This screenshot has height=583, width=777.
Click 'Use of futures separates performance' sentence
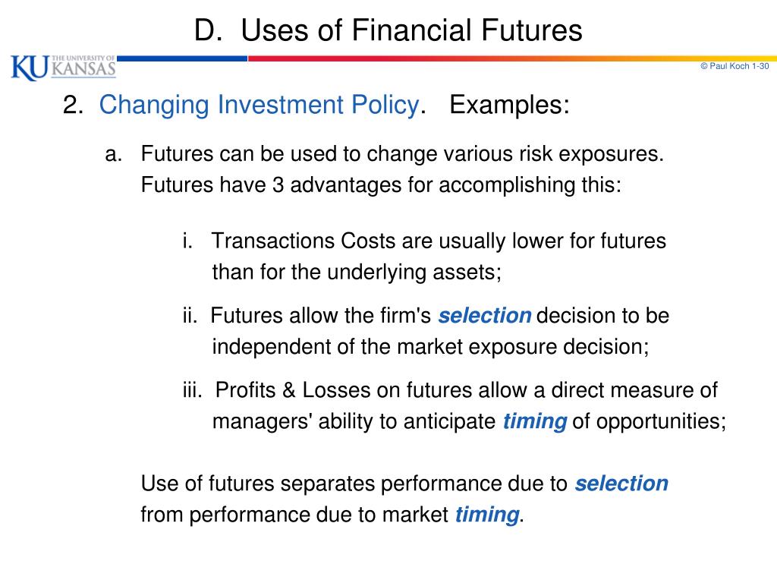click(x=354, y=484)
